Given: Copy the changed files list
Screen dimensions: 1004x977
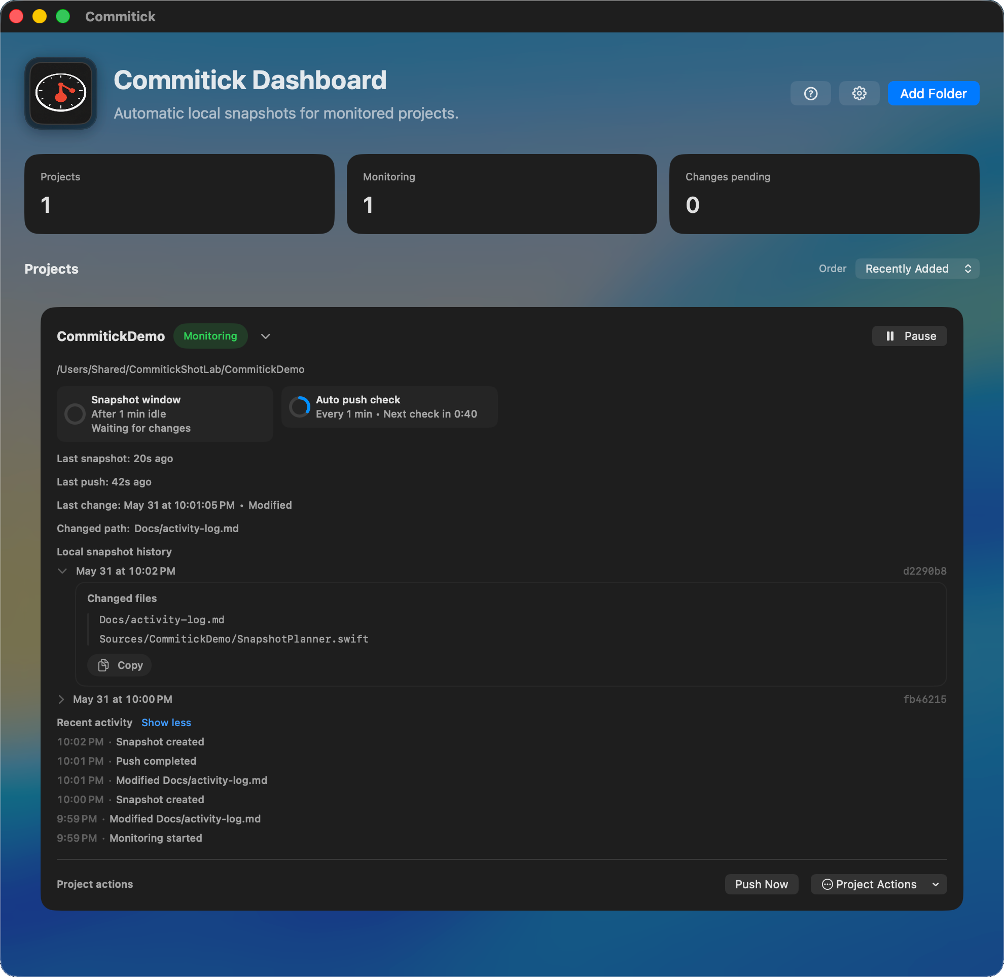Looking at the screenshot, I should tap(120, 665).
